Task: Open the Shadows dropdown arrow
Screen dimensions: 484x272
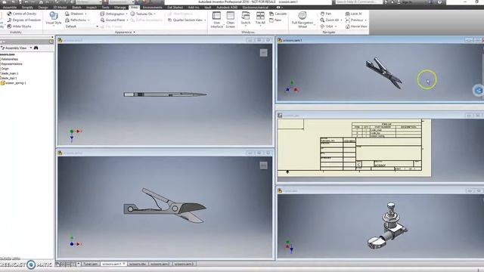Action: pos(85,14)
